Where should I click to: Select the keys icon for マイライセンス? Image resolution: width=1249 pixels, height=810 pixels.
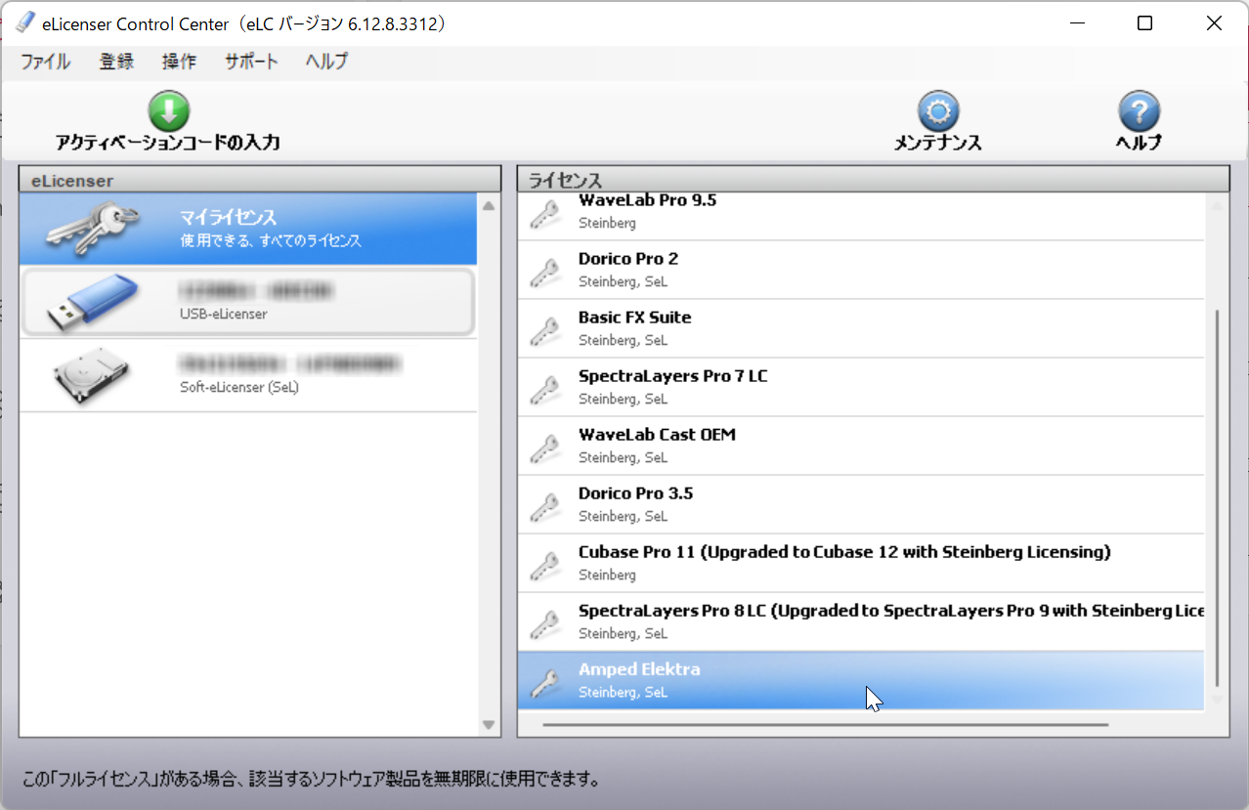coord(93,229)
